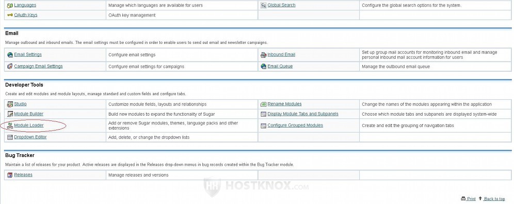Open the Releases link

[x=23, y=175]
